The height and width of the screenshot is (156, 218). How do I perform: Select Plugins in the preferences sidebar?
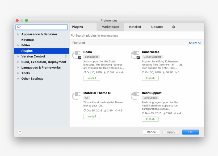(27, 51)
